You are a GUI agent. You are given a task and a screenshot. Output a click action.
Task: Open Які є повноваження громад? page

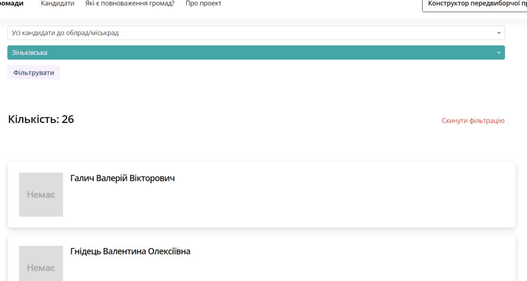click(x=130, y=3)
